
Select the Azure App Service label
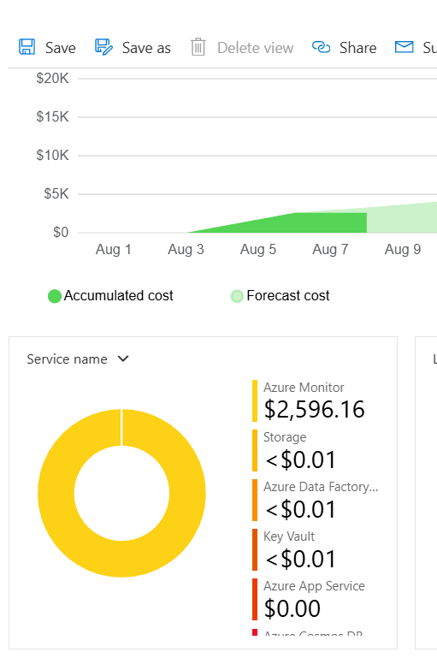point(314,586)
